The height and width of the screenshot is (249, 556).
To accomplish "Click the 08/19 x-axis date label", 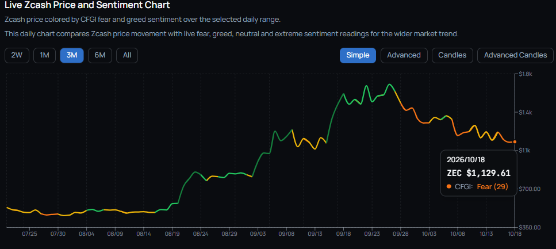I will click(x=172, y=234).
